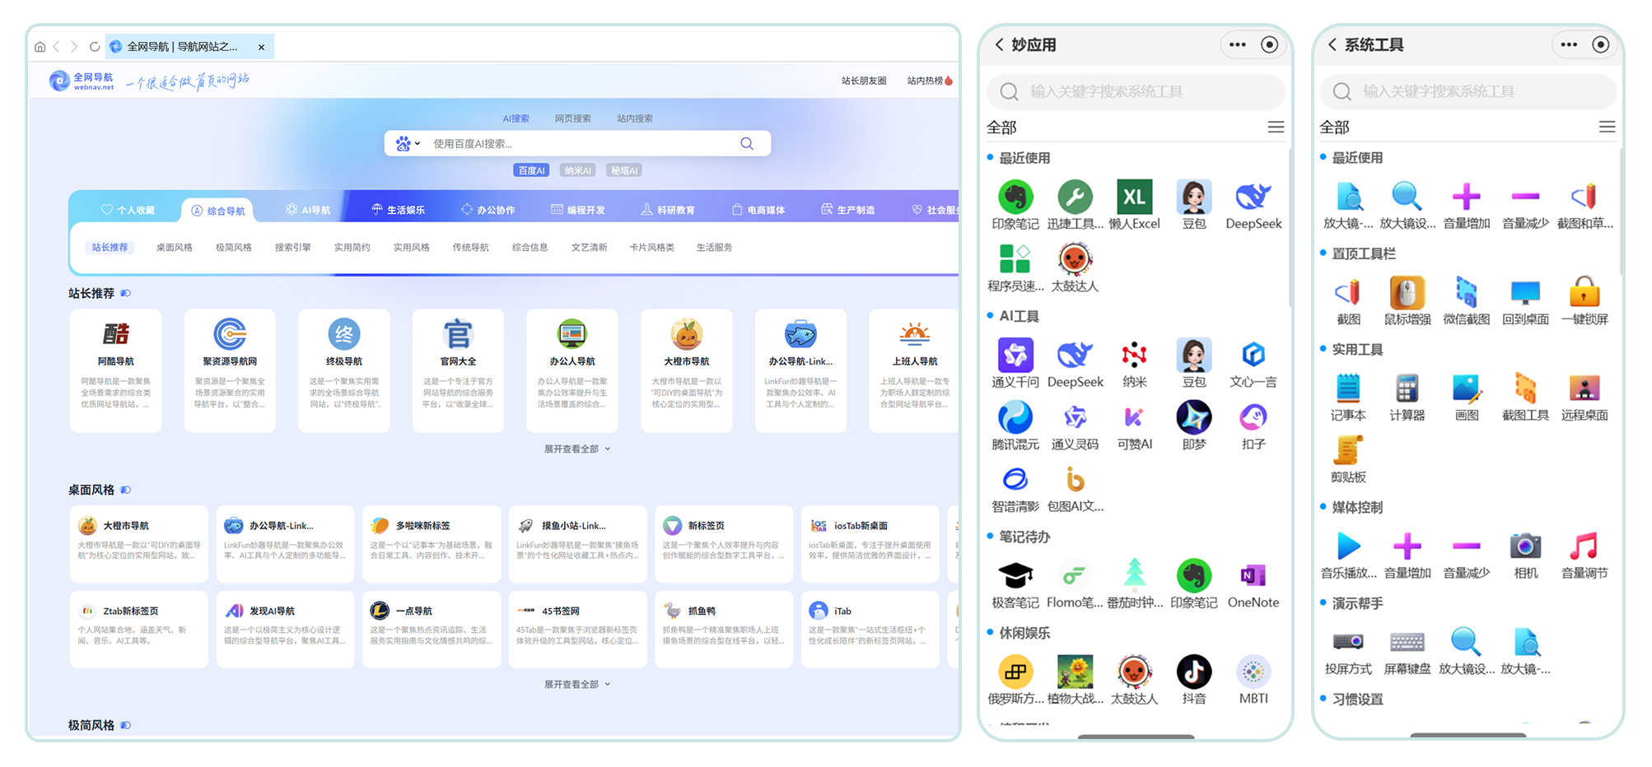Switch search to 秘塔

pyautogui.click(x=624, y=170)
